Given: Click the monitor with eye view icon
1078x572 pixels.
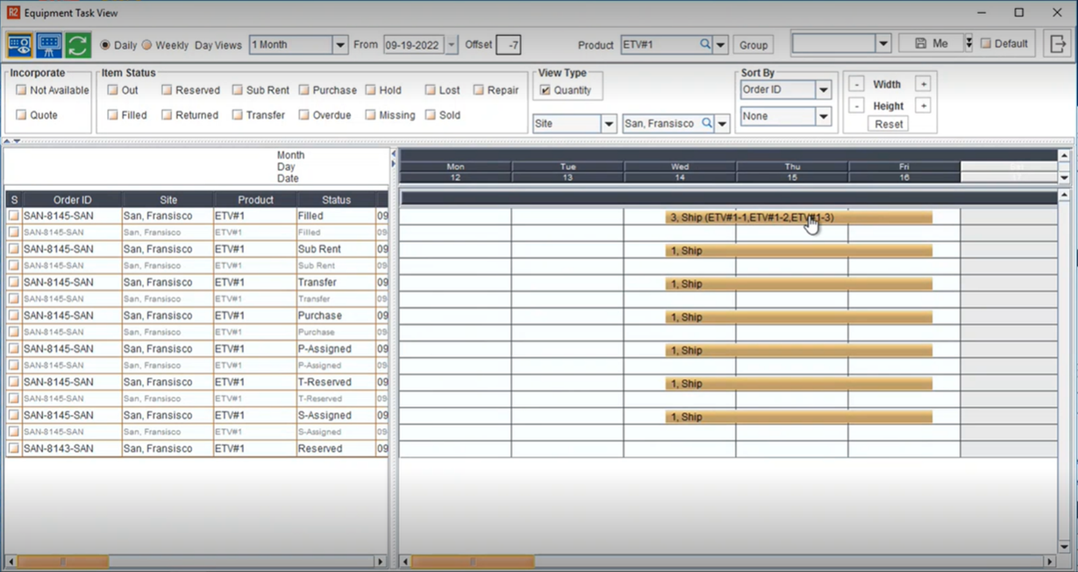Looking at the screenshot, I should click(19, 45).
